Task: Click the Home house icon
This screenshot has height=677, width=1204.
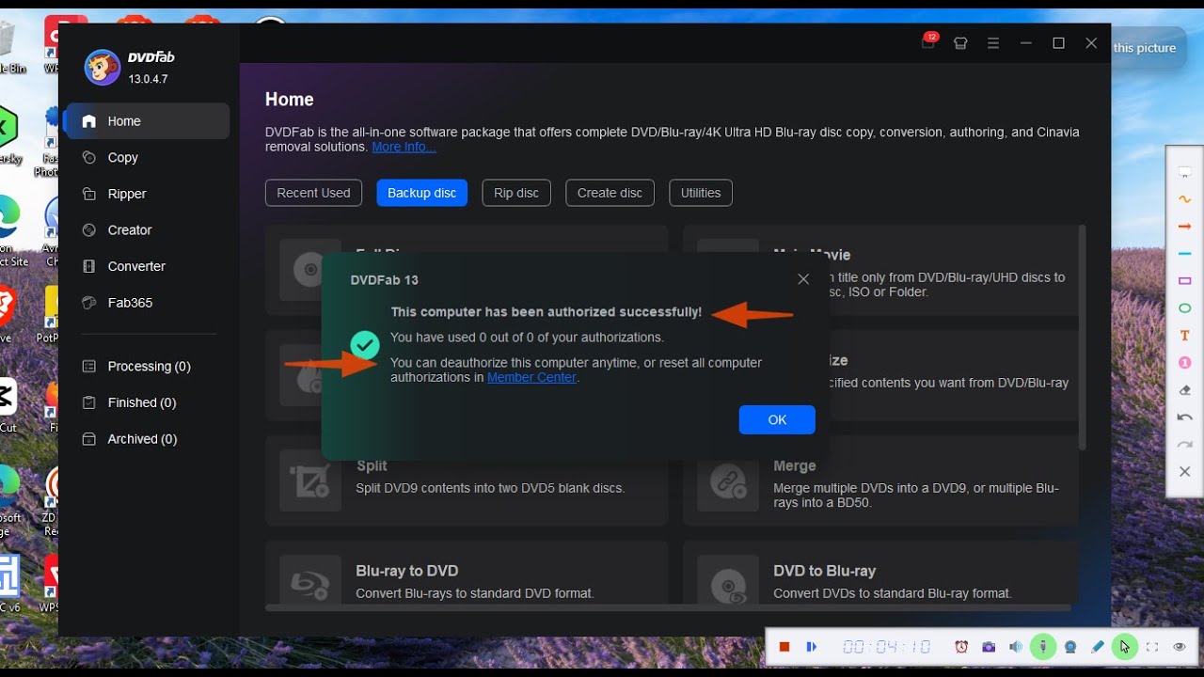Action: click(89, 121)
